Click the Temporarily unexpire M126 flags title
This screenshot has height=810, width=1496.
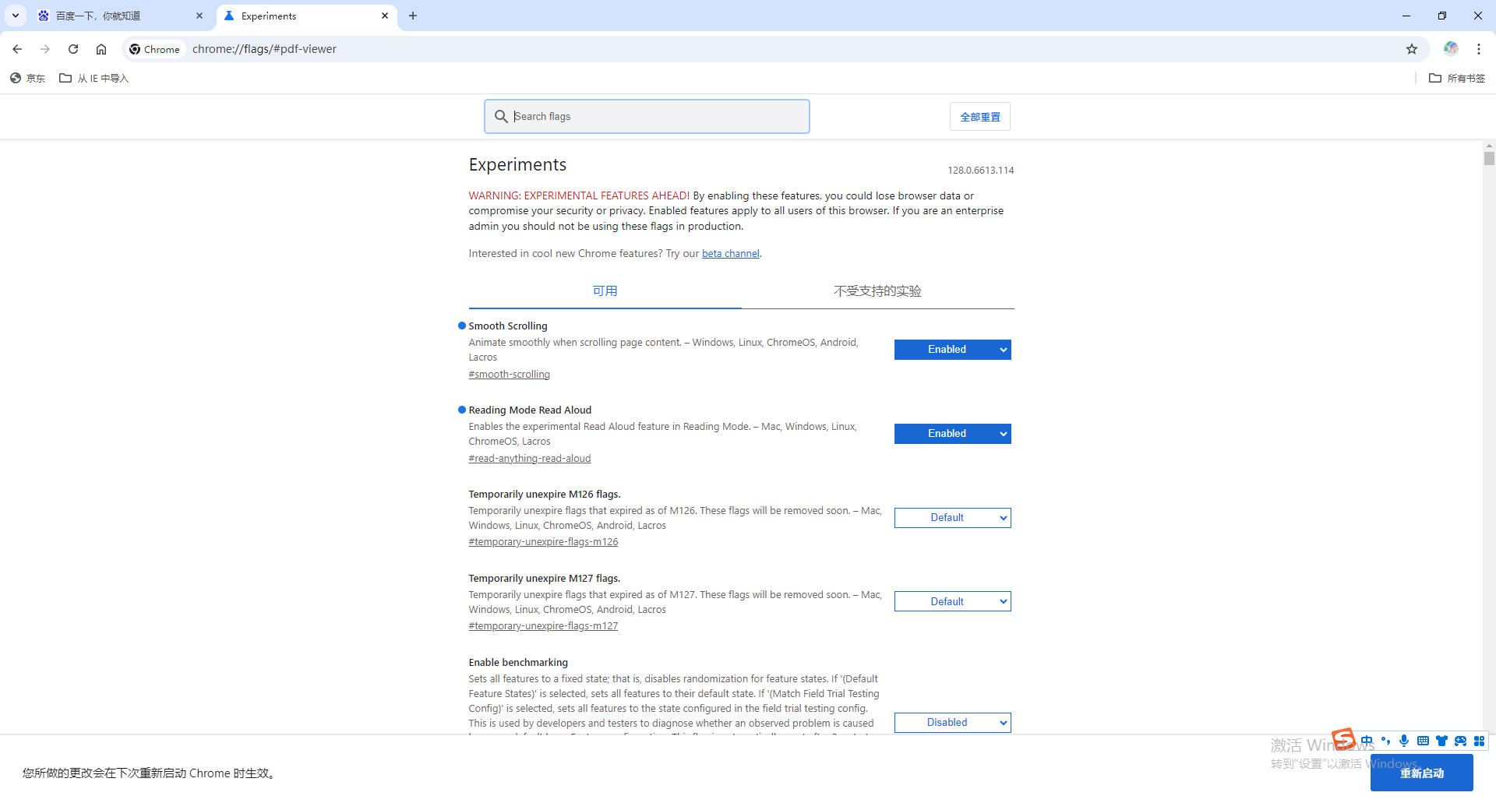(545, 495)
